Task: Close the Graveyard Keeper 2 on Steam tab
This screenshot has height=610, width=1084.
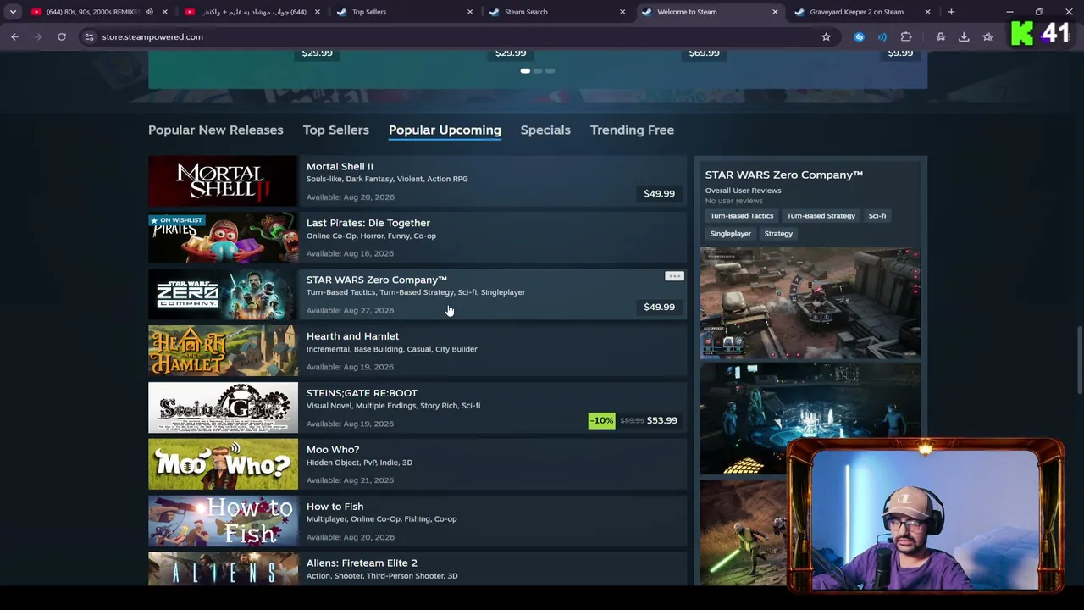Action: 927,12
